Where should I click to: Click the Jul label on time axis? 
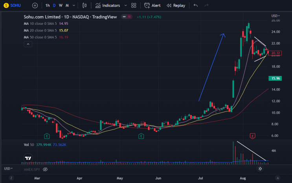tap(200, 178)
